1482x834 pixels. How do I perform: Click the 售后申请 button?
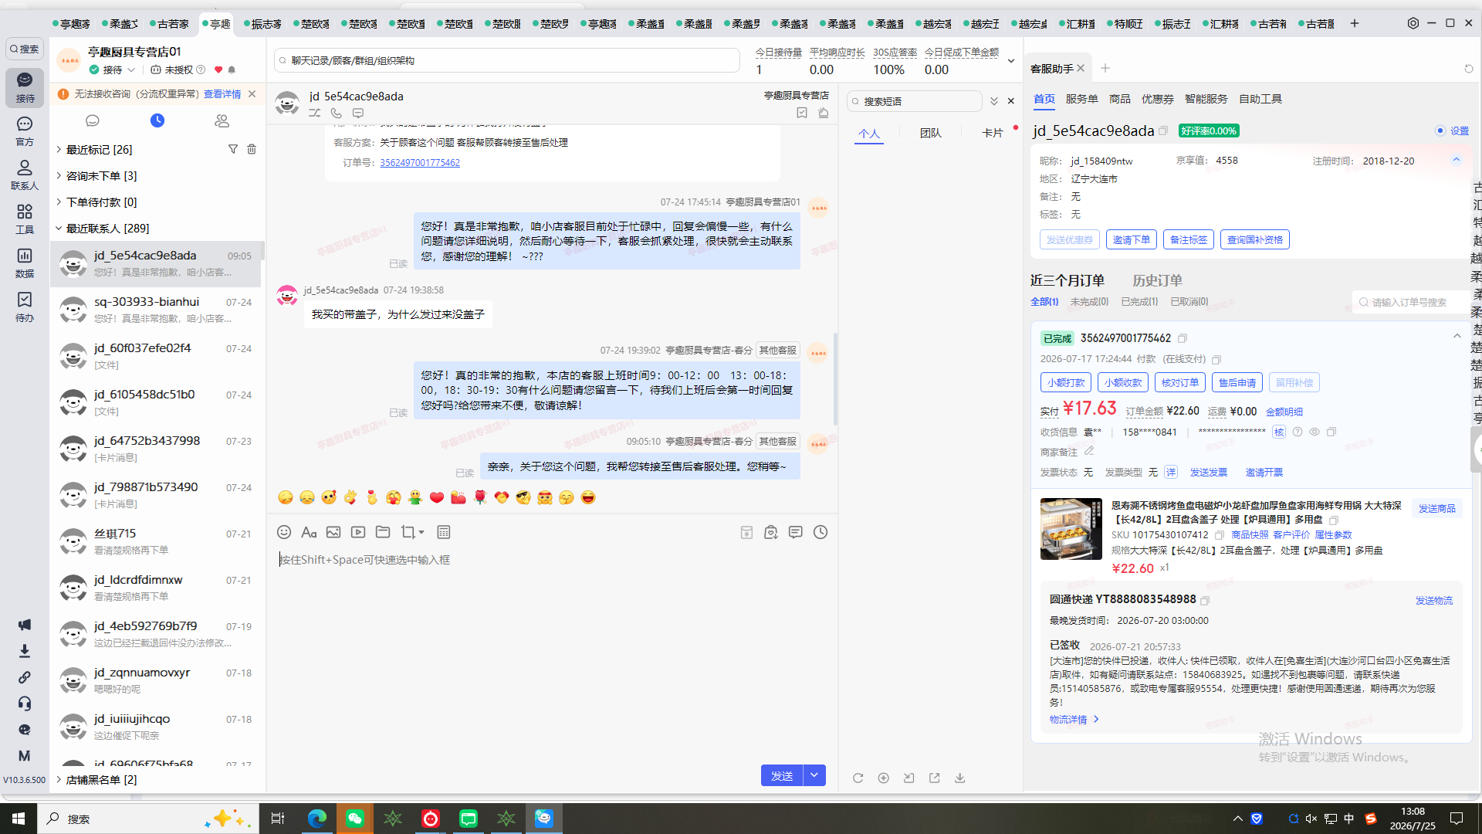(1237, 382)
